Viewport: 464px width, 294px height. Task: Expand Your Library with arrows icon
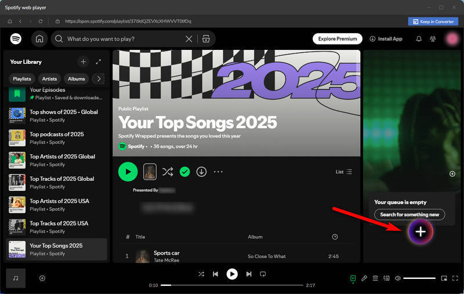(98, 62)
